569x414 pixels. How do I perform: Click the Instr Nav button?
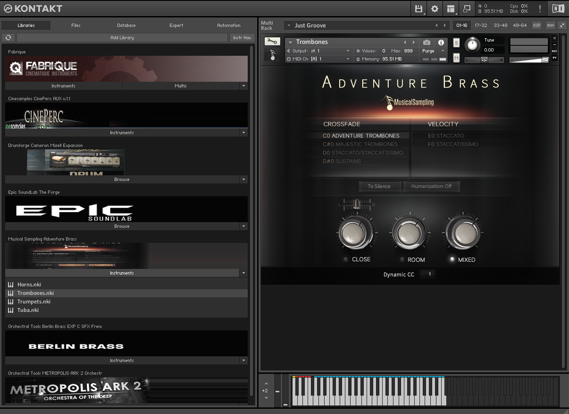[242, 37]
